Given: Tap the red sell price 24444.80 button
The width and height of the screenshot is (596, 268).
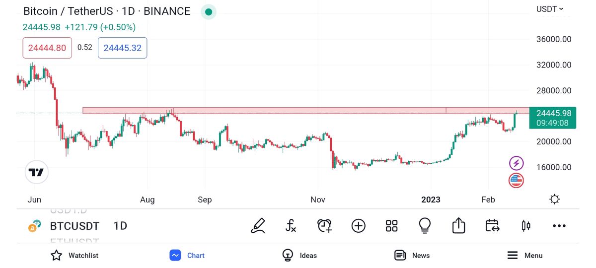Looking at the screenshot, I should pos(47,48).
